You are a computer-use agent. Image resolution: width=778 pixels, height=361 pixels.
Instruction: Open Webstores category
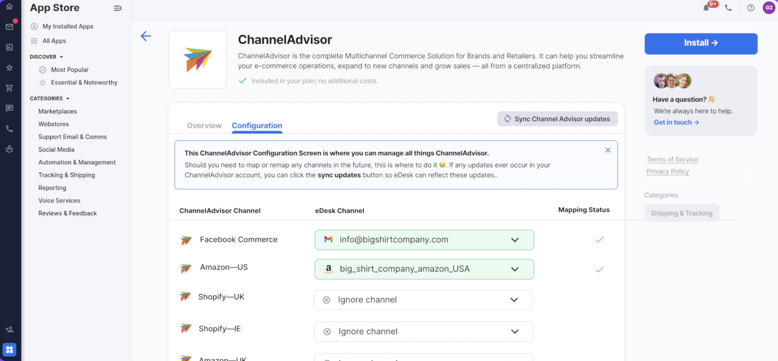(x=53, y=124)
